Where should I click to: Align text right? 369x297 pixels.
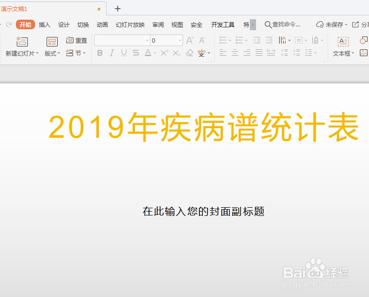[247, 53]
